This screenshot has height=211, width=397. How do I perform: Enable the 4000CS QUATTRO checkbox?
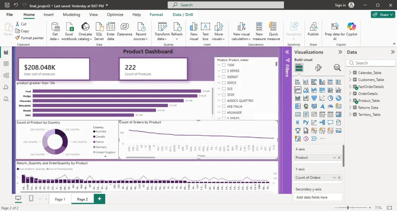coord(224,101)
